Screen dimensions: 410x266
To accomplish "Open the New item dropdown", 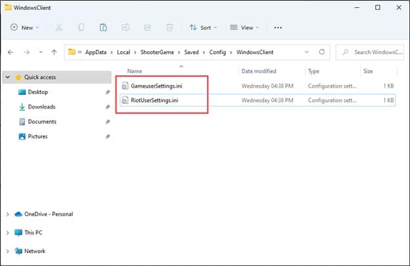I will pyautogui.click(x=25, y=28).
